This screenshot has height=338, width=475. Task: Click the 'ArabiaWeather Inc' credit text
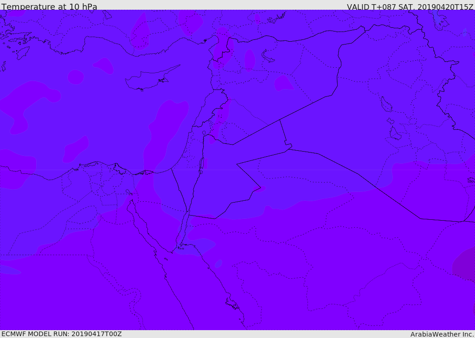point(442,334)
